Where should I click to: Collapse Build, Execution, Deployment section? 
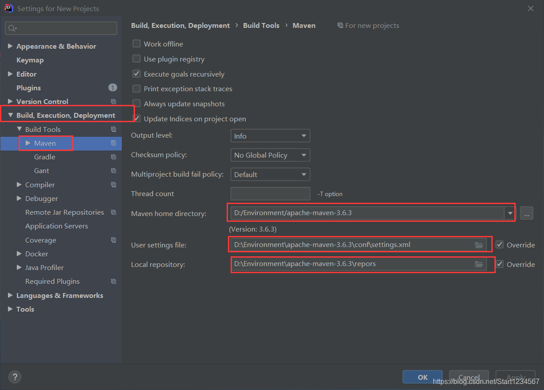(10, 115)
